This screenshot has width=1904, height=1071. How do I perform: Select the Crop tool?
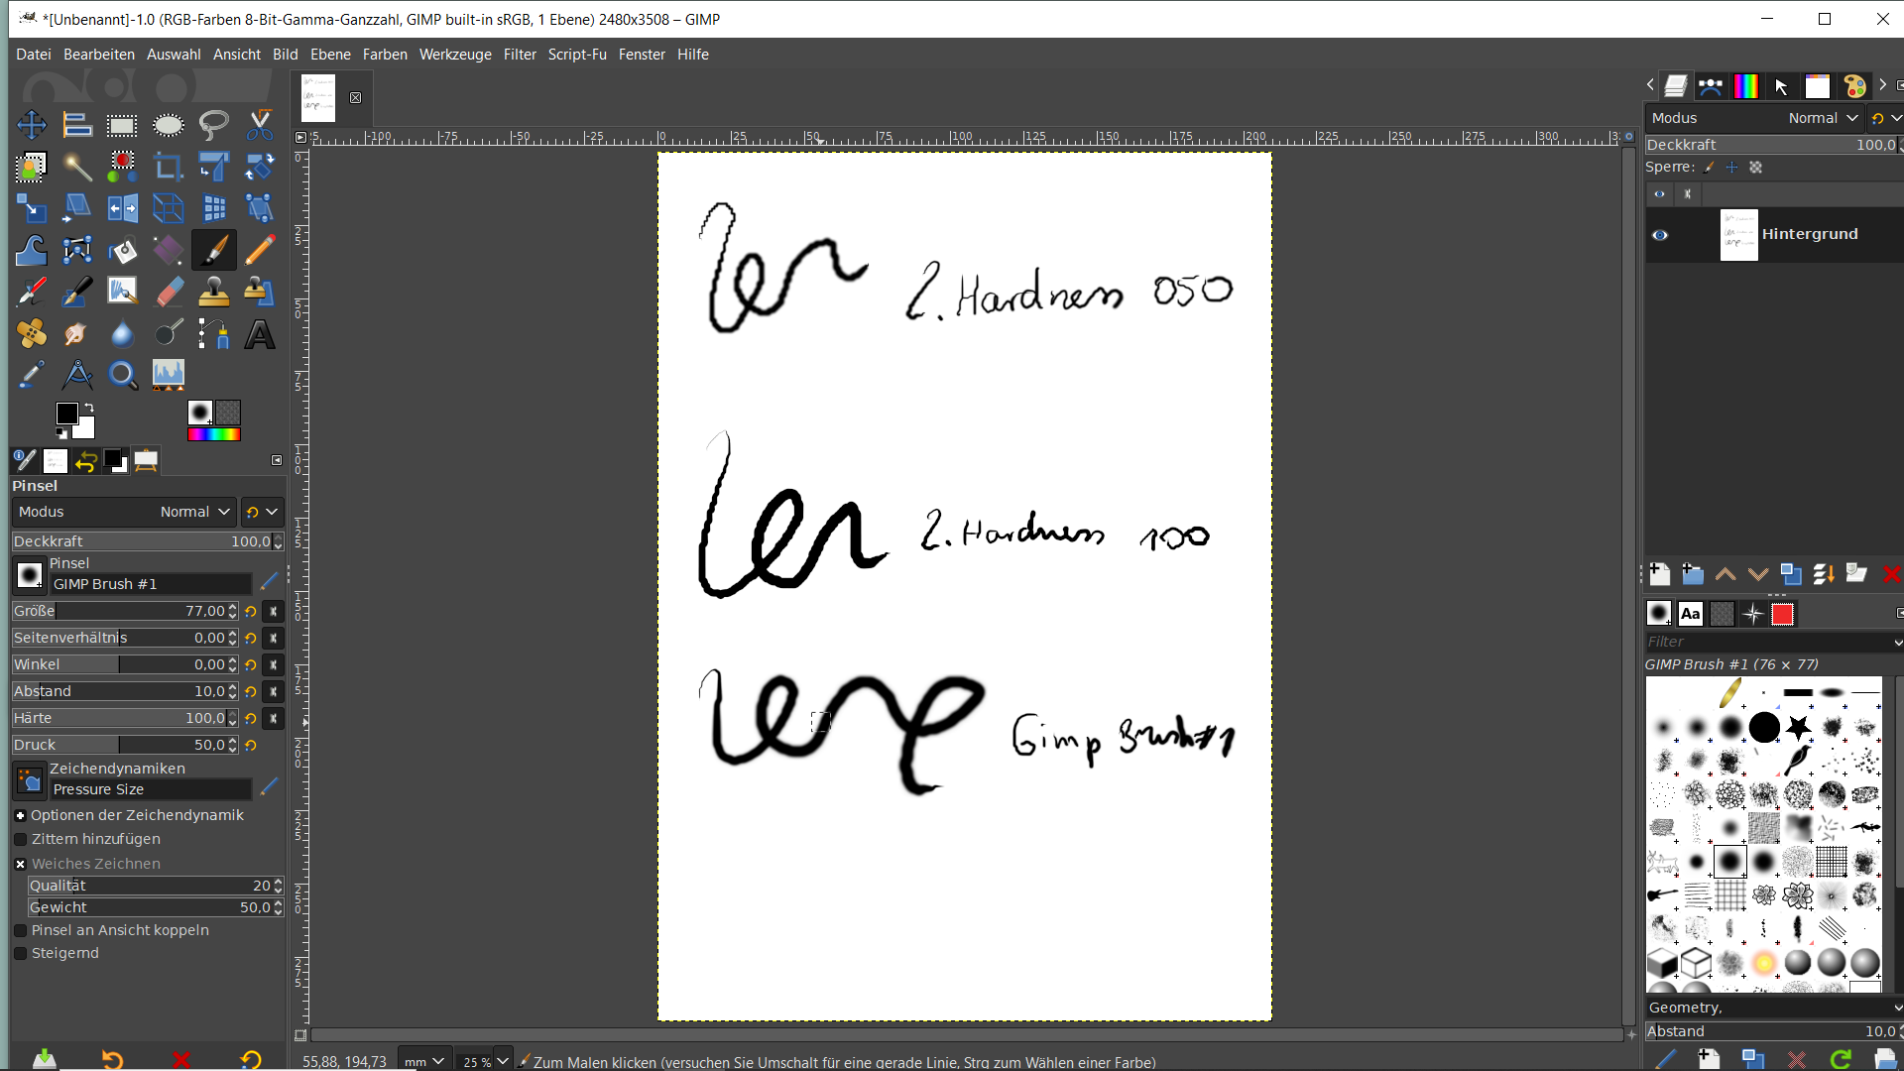pyautogui.click(x=168, y=167)
